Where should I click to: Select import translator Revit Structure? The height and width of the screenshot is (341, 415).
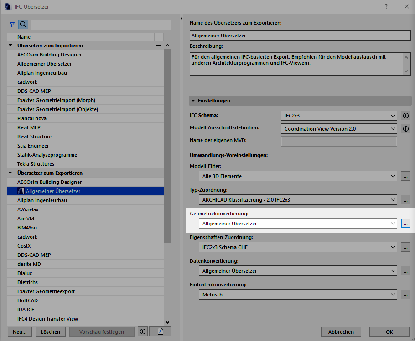coord(85,137)
